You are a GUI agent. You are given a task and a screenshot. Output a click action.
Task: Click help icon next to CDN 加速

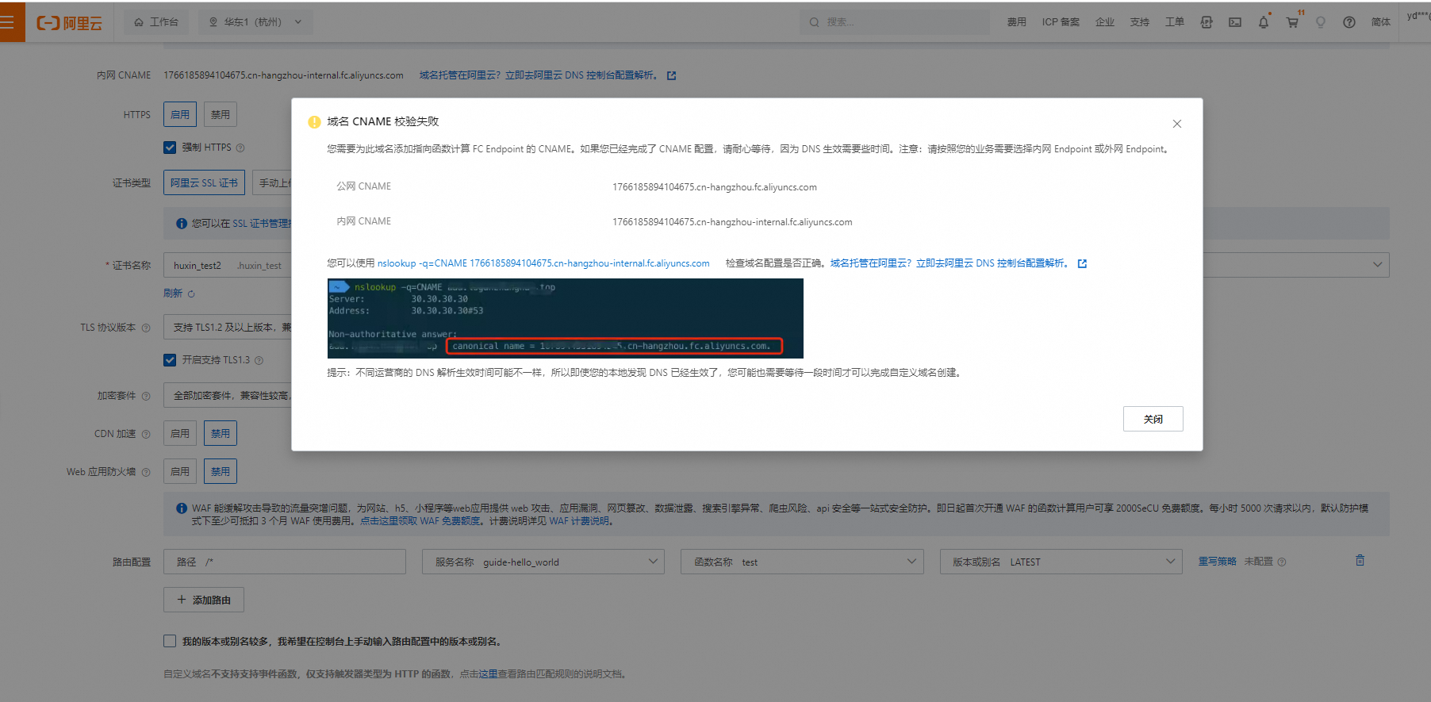(x=145, y=434)
